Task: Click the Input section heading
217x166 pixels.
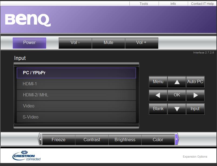Action: 20,58
